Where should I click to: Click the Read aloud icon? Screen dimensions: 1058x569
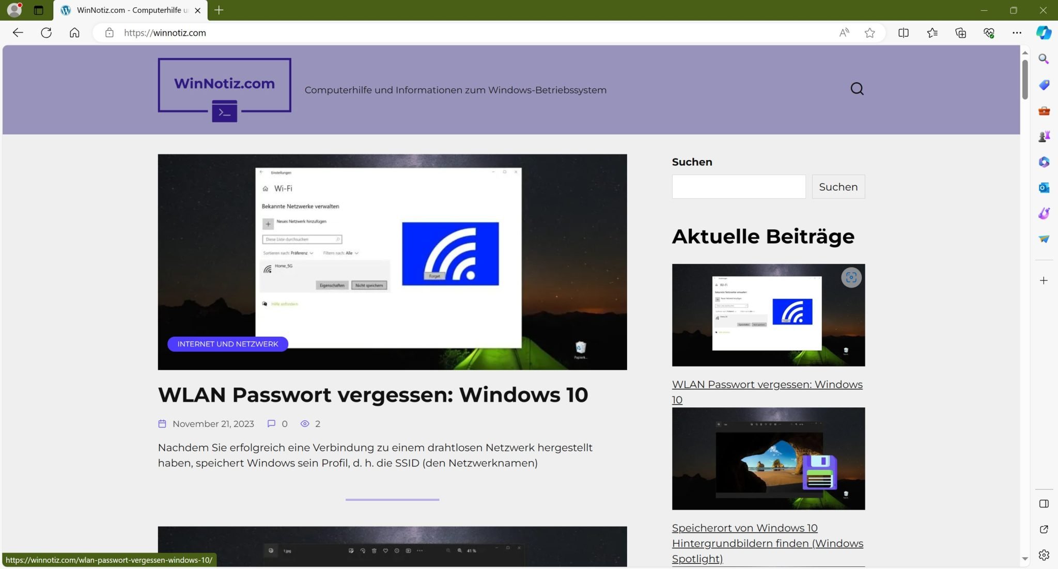click(844, 33)
